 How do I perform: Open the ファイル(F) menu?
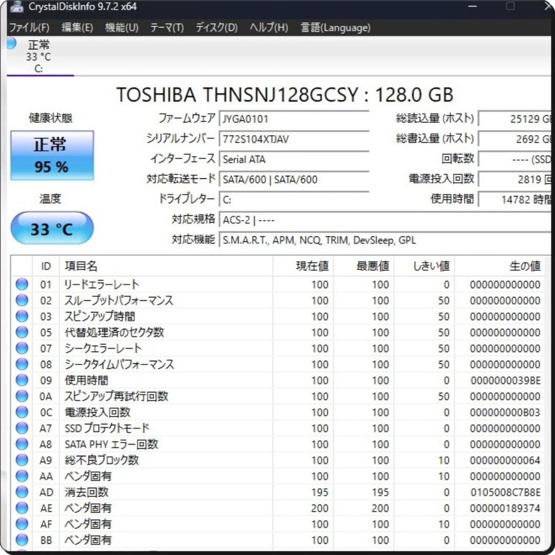pos(29,28)
